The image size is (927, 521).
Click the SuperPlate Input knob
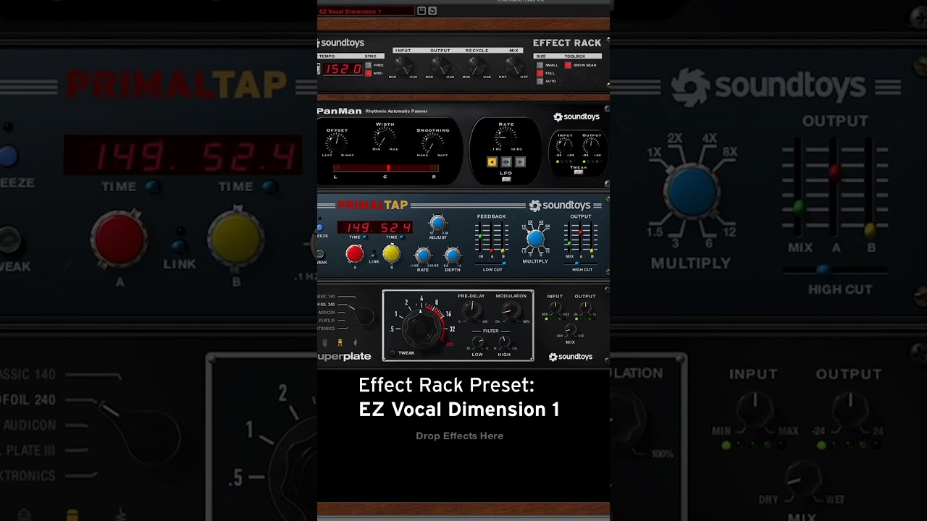tap(555, 308)
